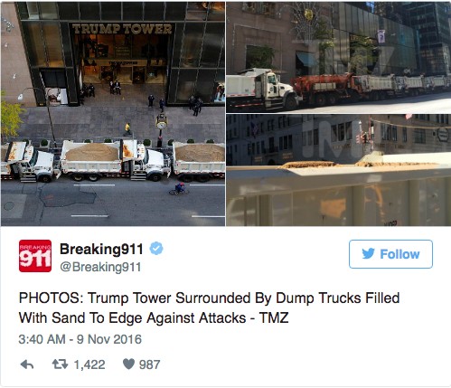This screenshot has height=388, width=451.
Task: View the 1,422 retweets count
Action: tap(89, 364)
